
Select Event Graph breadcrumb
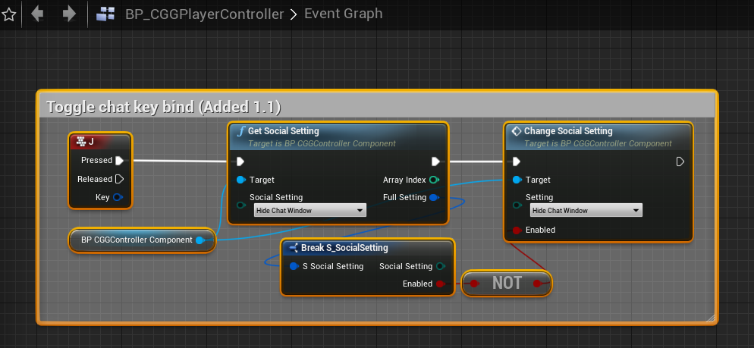click(x=343, y=14)
